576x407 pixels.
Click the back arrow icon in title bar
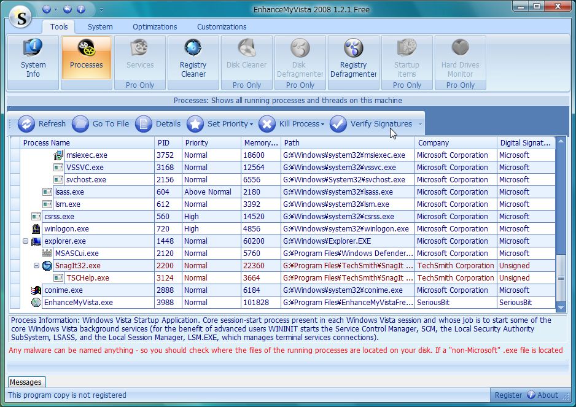[68, 9]
